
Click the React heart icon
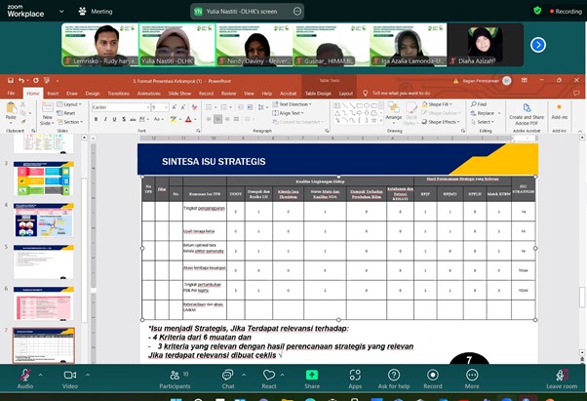point(268,374)
